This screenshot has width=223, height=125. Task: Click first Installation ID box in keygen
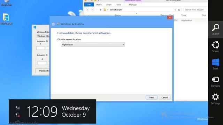(x=40, y=48)
